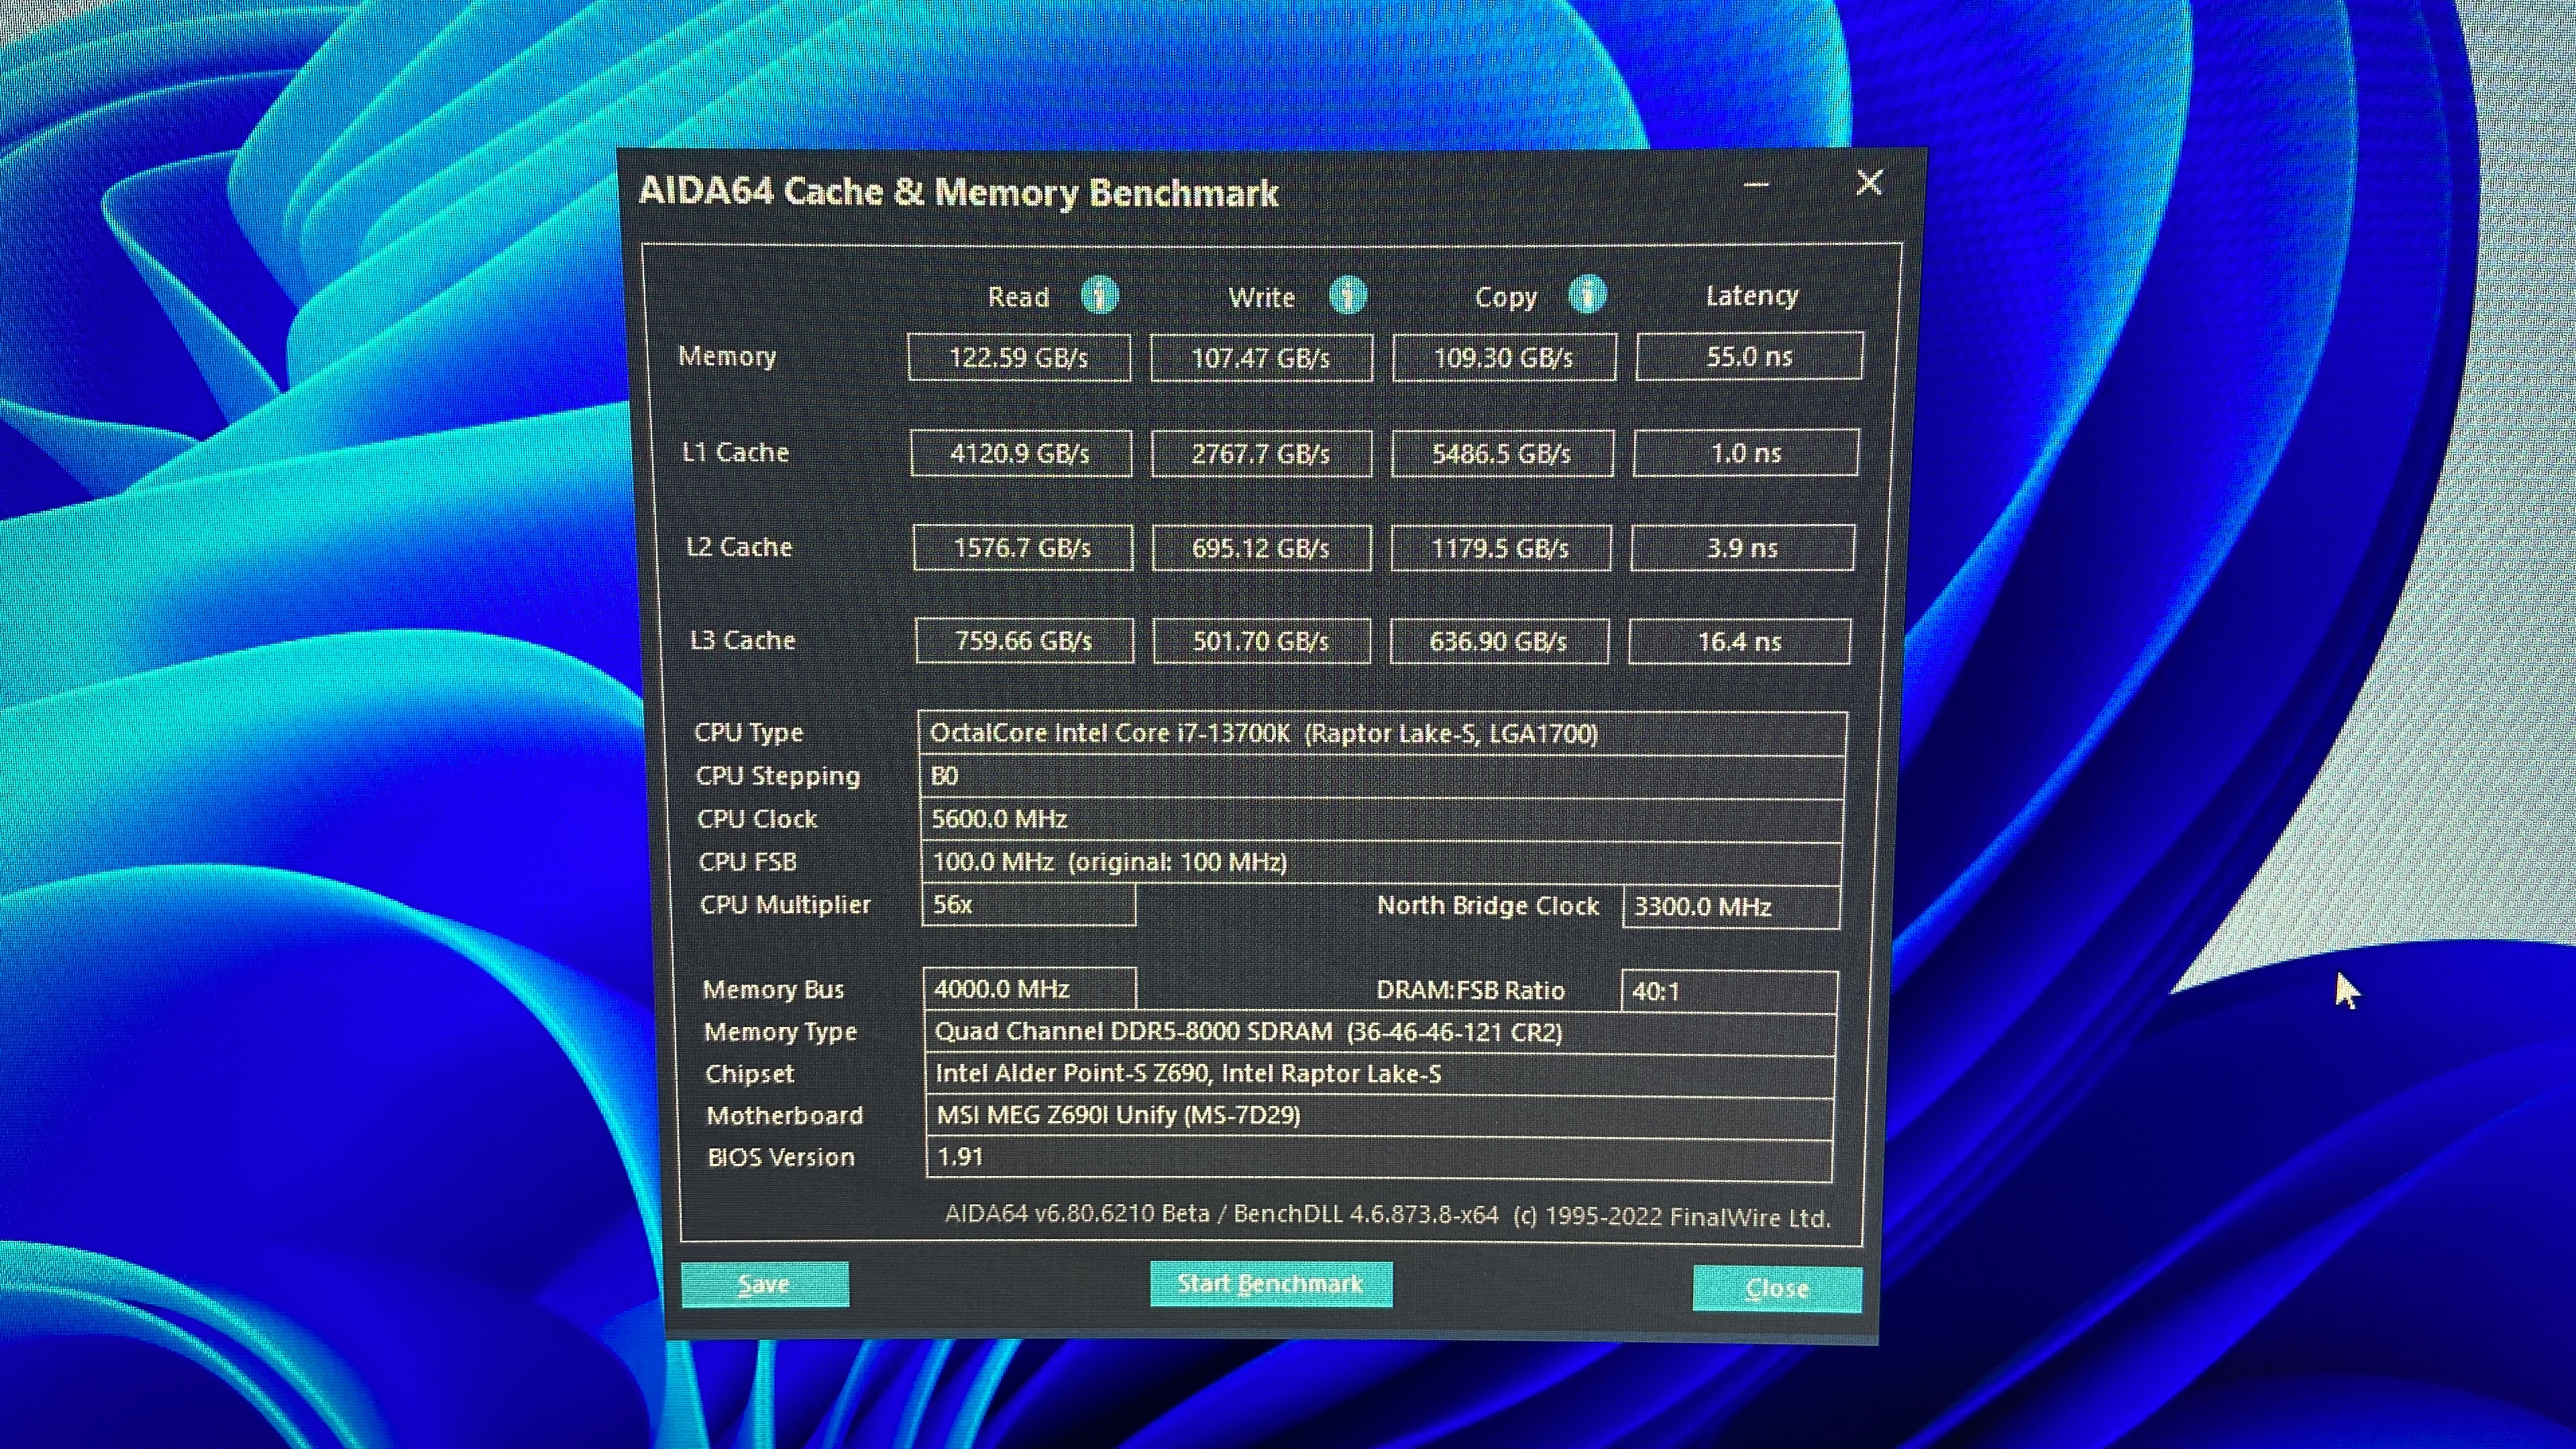This screenshot has height=1449, width=2576.
Task: Click L1 Cache Read value 4120.9 GB/s
Action: [1021, 453]
